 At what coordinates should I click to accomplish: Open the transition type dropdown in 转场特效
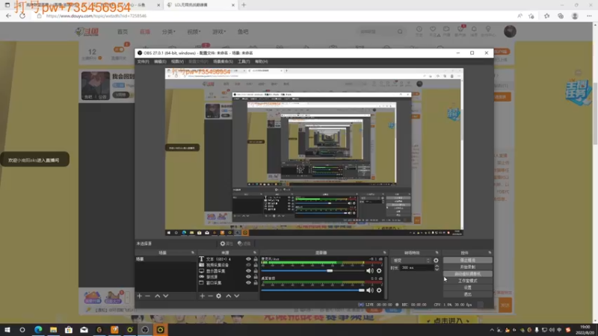point(412,261)
